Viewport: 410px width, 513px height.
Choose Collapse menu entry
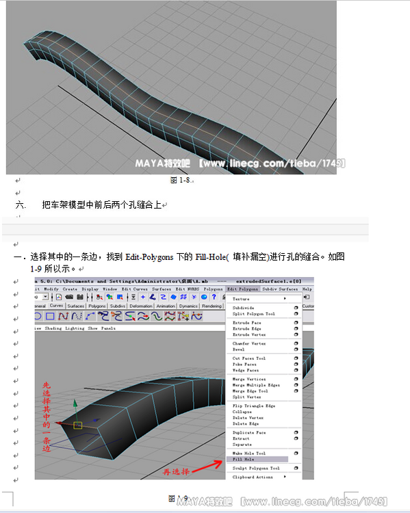point(242,412)
